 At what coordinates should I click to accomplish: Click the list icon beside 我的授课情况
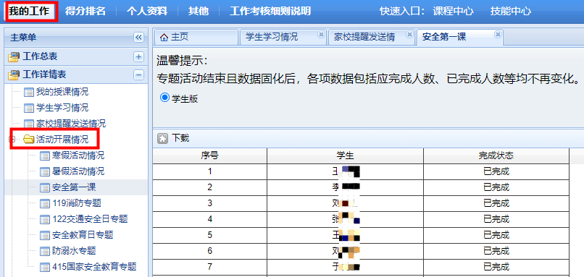29,92
